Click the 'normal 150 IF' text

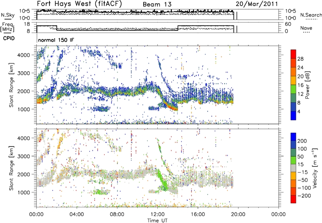(56, 40)
